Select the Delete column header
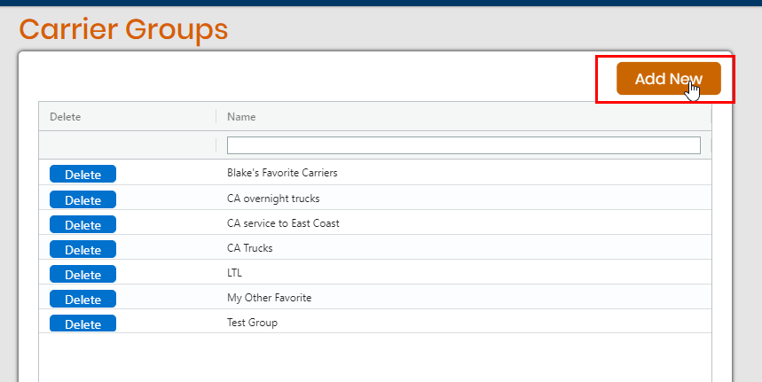762x382 pixels. click(65, 117)
